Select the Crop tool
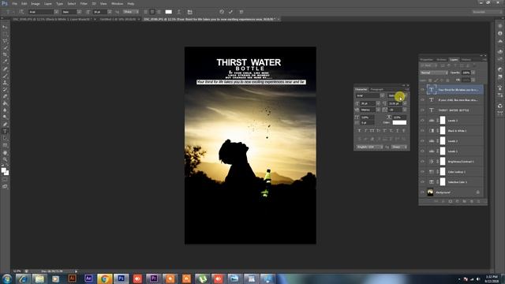Viewport: 505px width, 284px height. coord(5,54)
